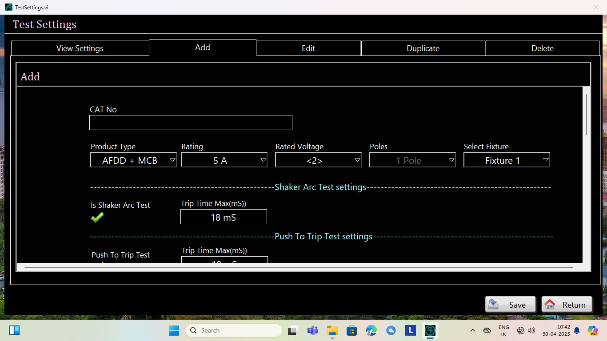Toggle the Is Shaker Arc Test checkmark
Image resolution: width=607 pixels, height=341 pixels.
coord(97,217)
